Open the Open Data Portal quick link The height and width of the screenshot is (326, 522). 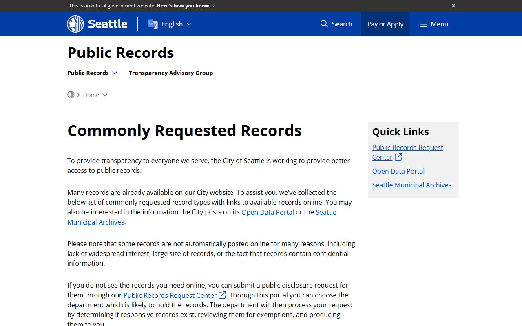398,171
